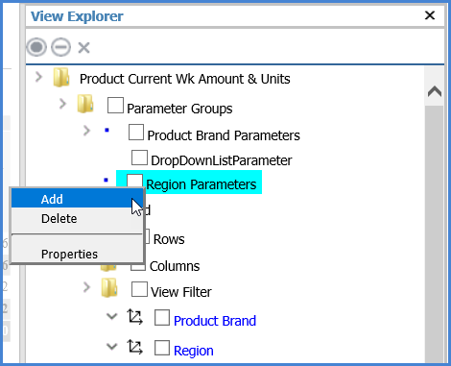Expand the View Filter tree node

86,287
